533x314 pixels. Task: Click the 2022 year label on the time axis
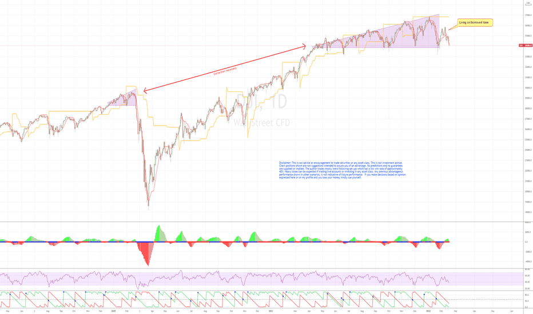point(428,311)
